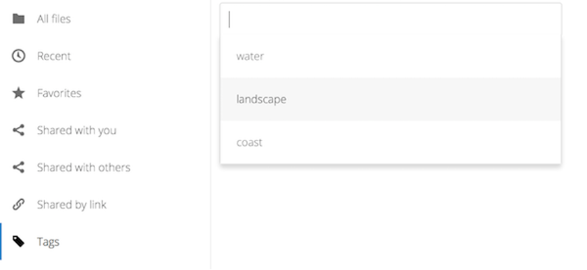587x270 pixels.
Task: Open the All files section
Action: tap(53, 19)
